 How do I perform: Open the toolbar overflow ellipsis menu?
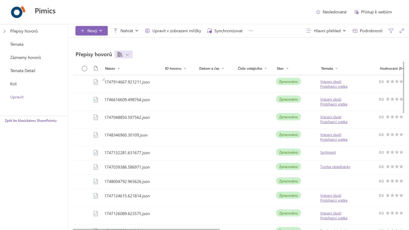(x=251, y=31)
